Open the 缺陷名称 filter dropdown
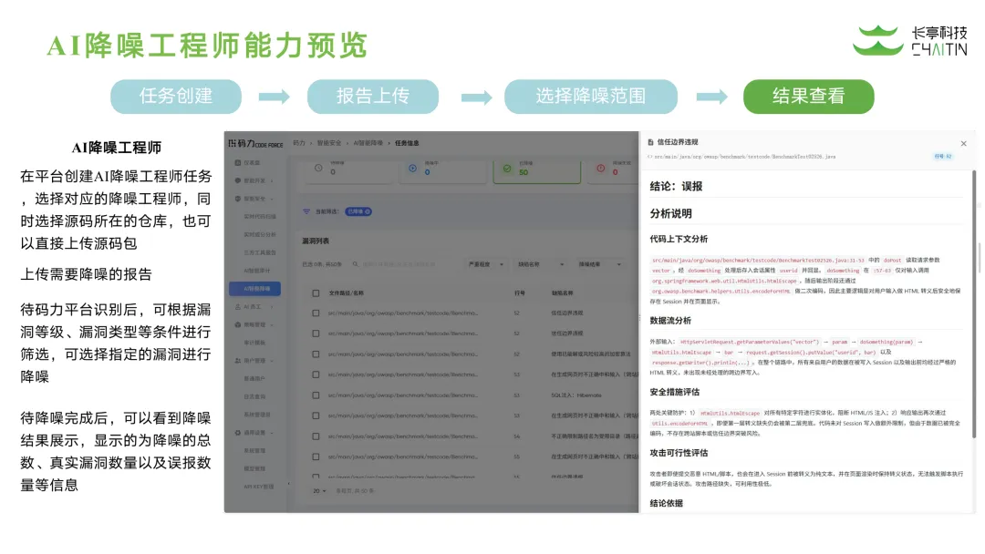 pyautogui.click(x=541, y=265)
